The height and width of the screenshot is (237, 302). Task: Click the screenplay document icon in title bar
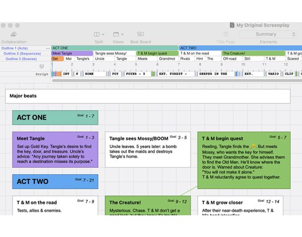[x=232, y=25]
